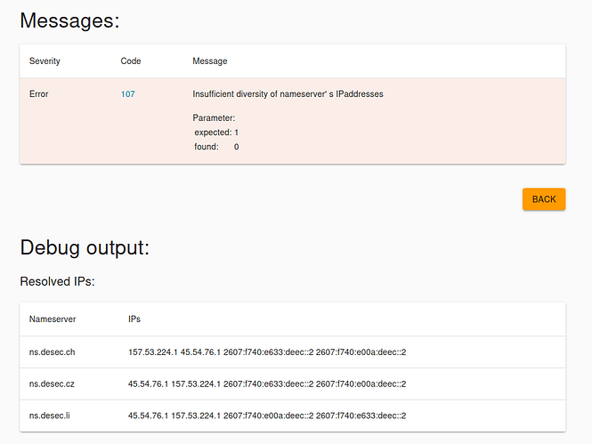The width and height of the screenshot is (592, 444).
Task: Click the IP addresses listed for ns.desec.ch
Action: 267,352
